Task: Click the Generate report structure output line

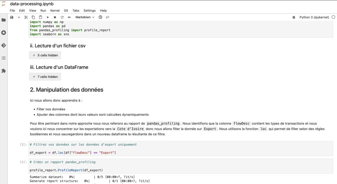Action: [90, 181]
